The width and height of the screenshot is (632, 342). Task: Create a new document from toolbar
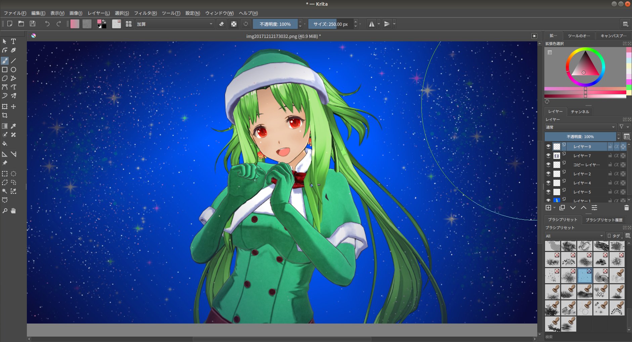click(10, 24)
